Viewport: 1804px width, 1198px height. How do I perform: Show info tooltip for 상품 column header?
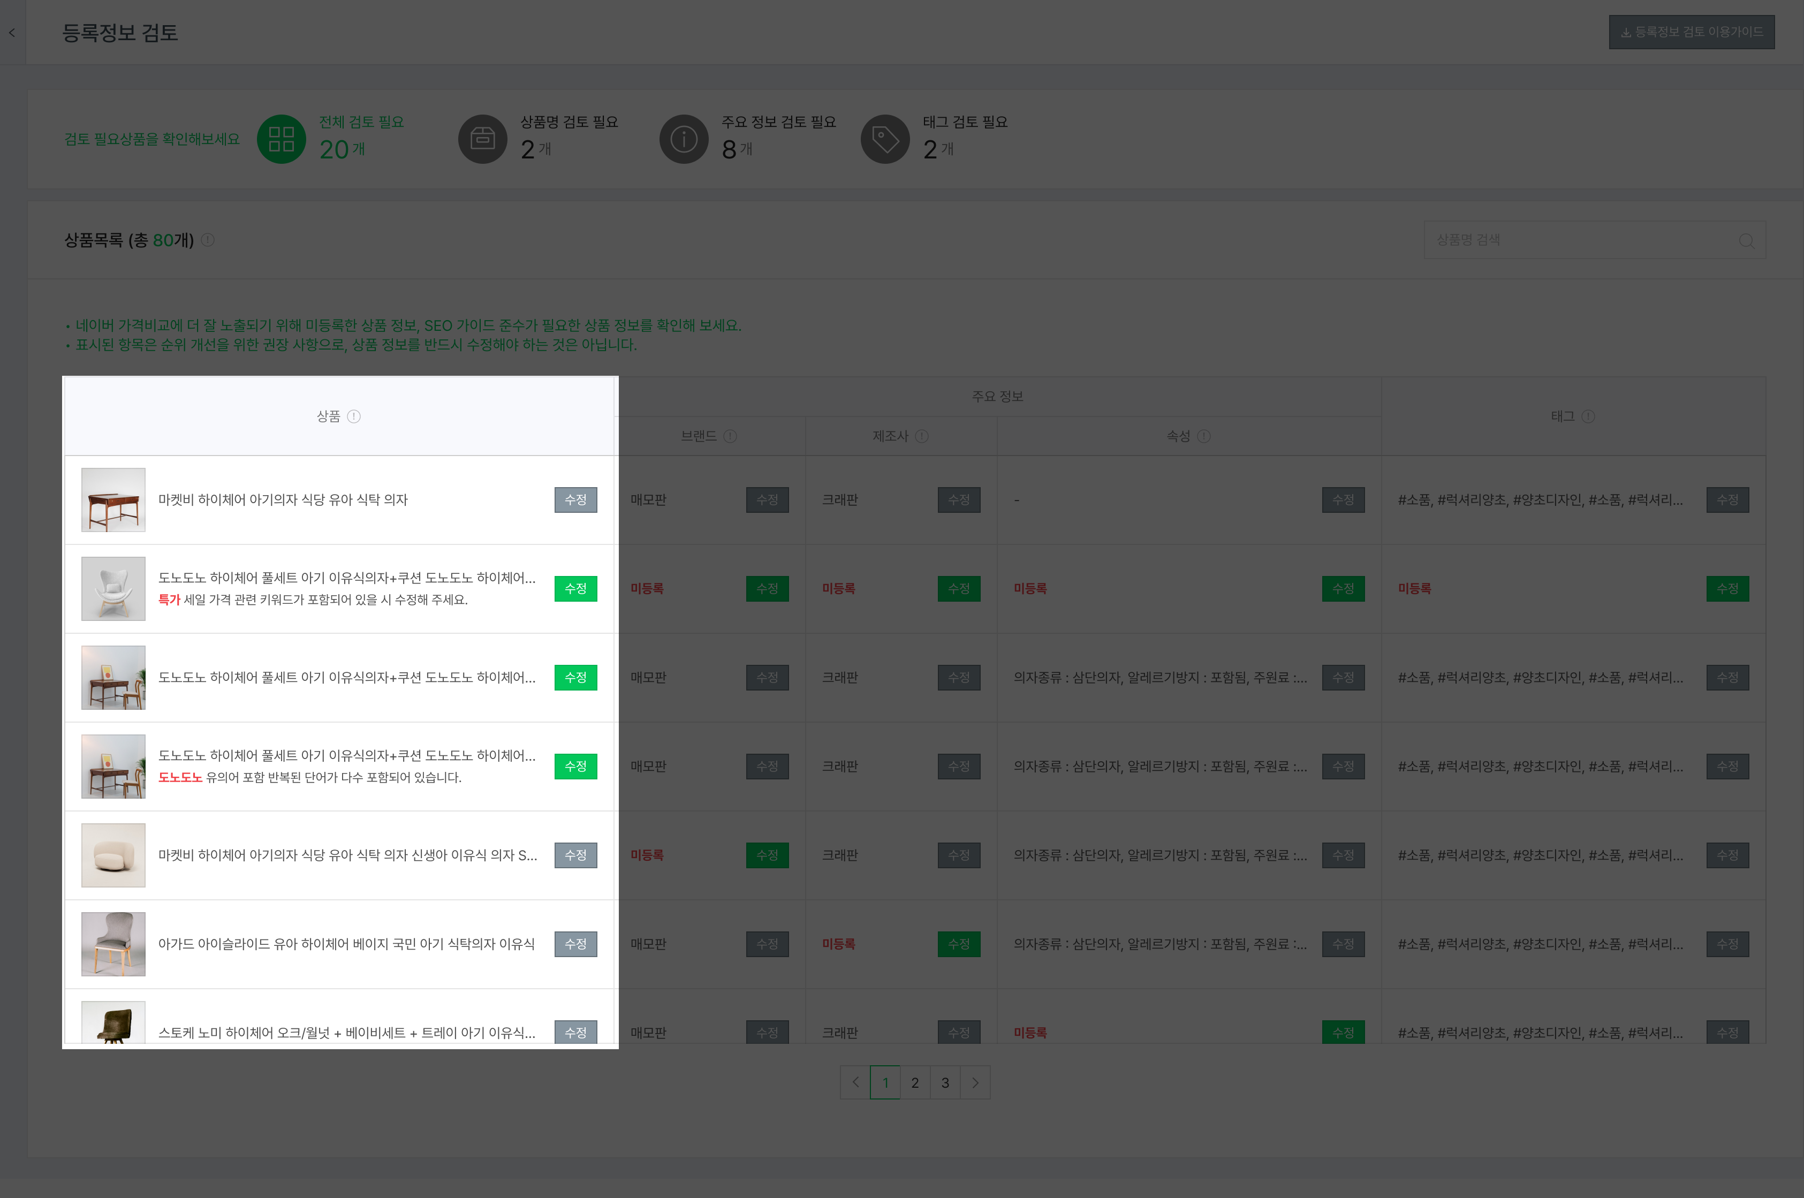pos(354,416)
